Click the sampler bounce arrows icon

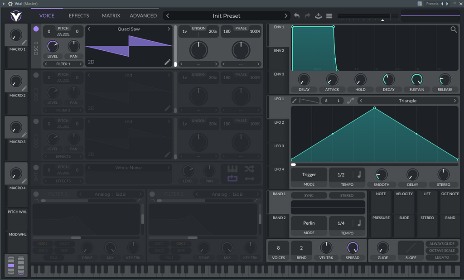(x=250, y=179)
